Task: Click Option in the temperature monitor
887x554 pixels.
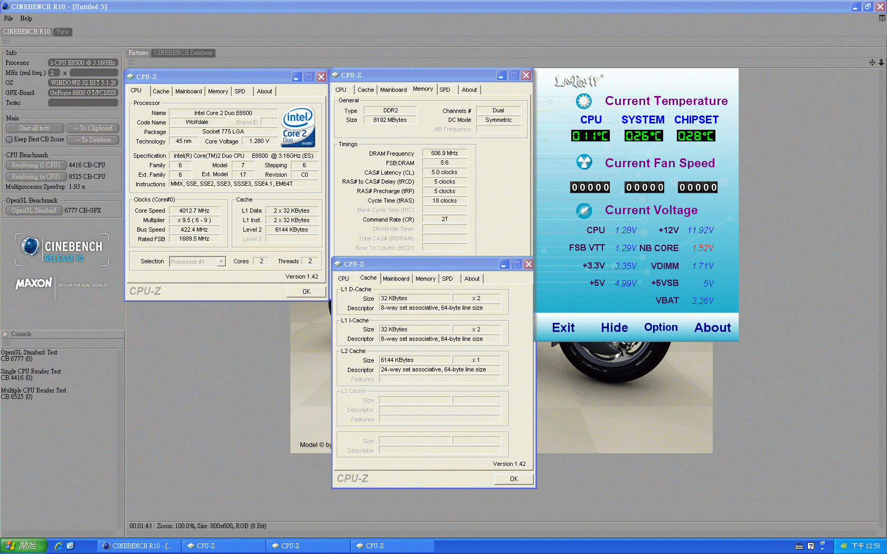Action: (x=660, y=327)
